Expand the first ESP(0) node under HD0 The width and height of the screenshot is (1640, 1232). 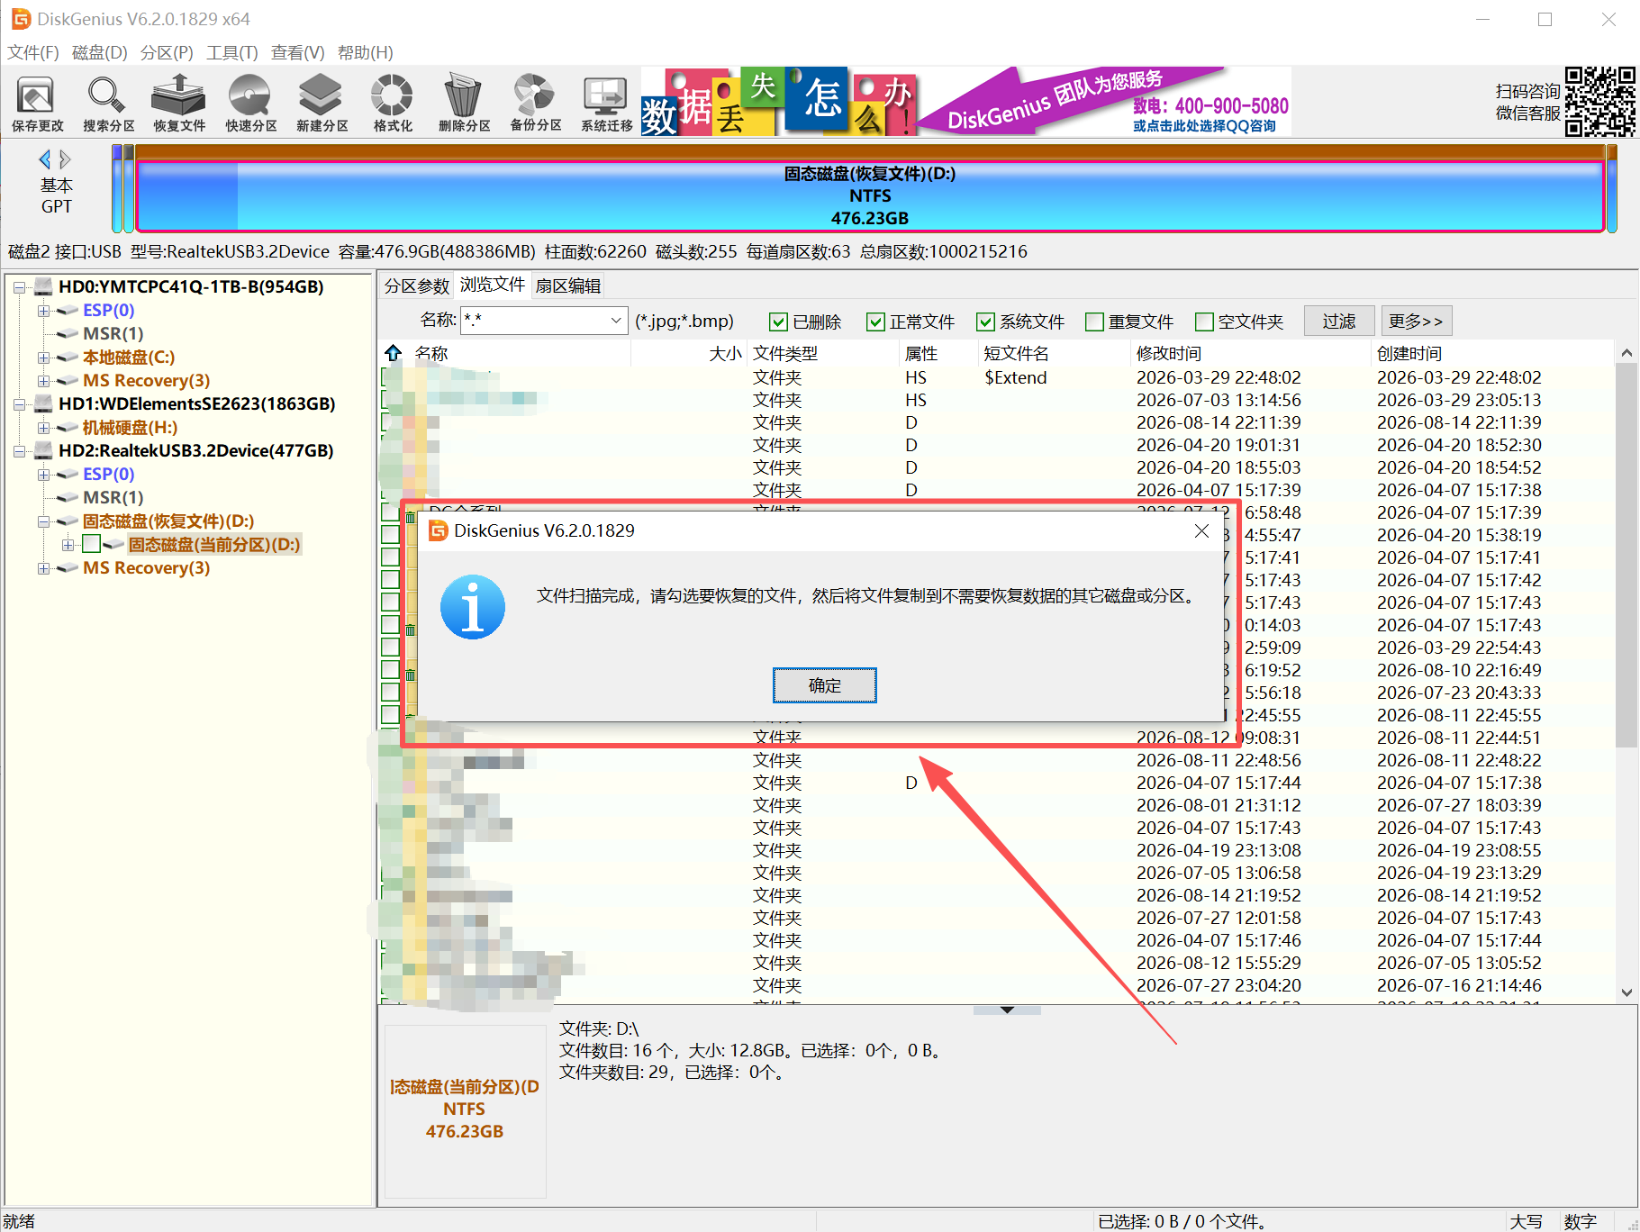tap(43, 311)
